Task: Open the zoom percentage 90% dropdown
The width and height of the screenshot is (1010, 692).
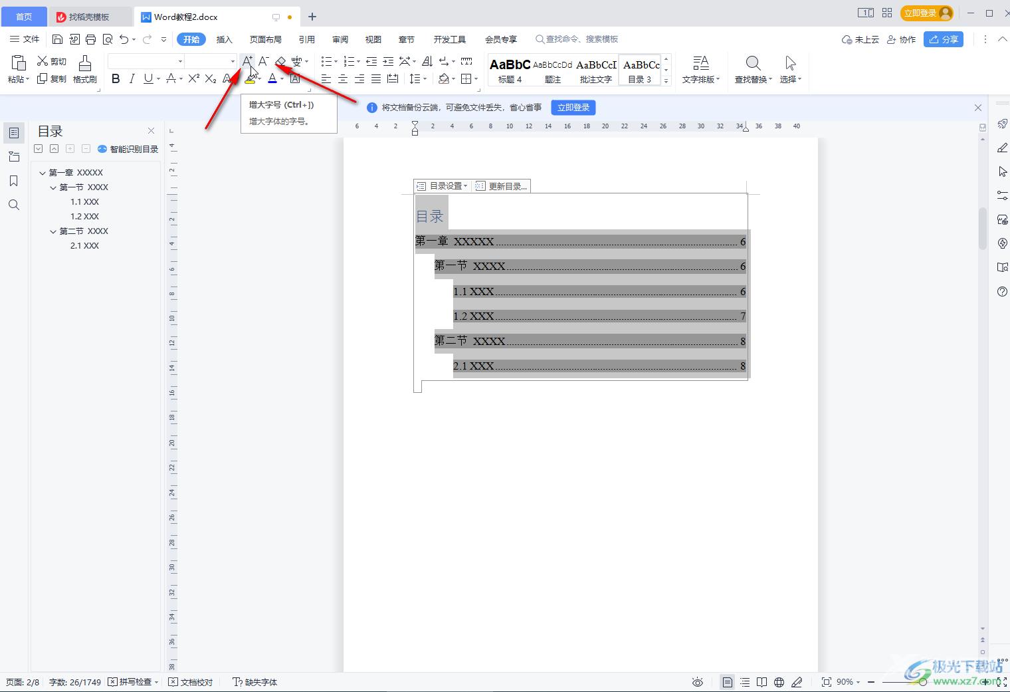Action: pyautogui.click(x=849, y=682)
